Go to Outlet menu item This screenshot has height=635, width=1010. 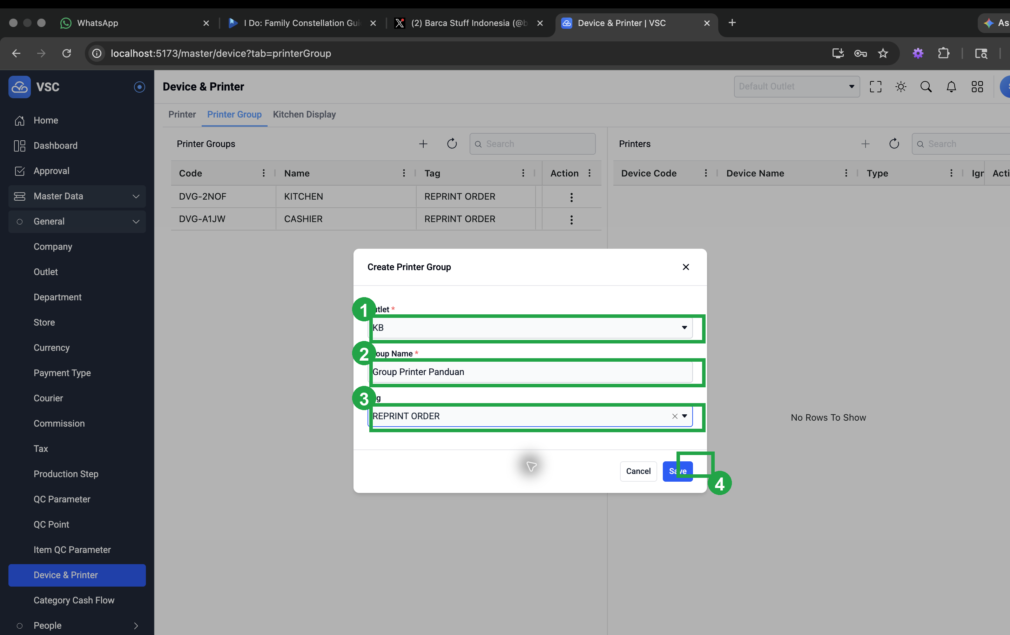pos(46,272)
